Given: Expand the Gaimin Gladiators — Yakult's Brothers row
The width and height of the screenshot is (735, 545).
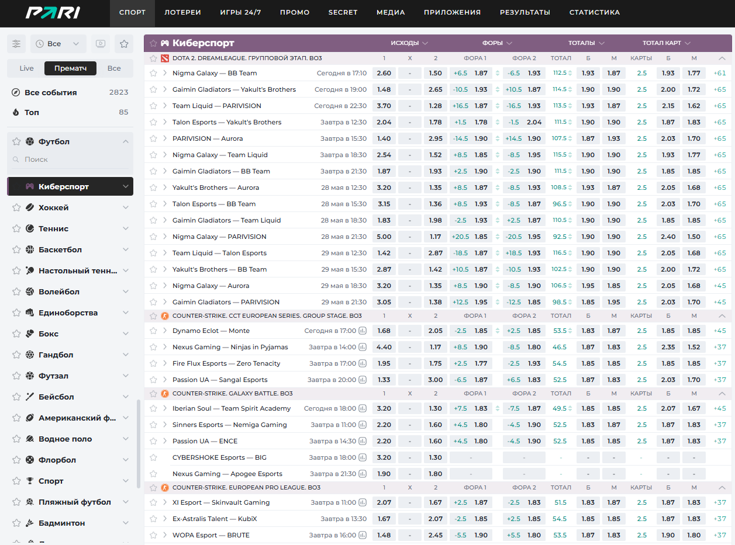Looking at the screenshot, I should [x=165, y=89].
